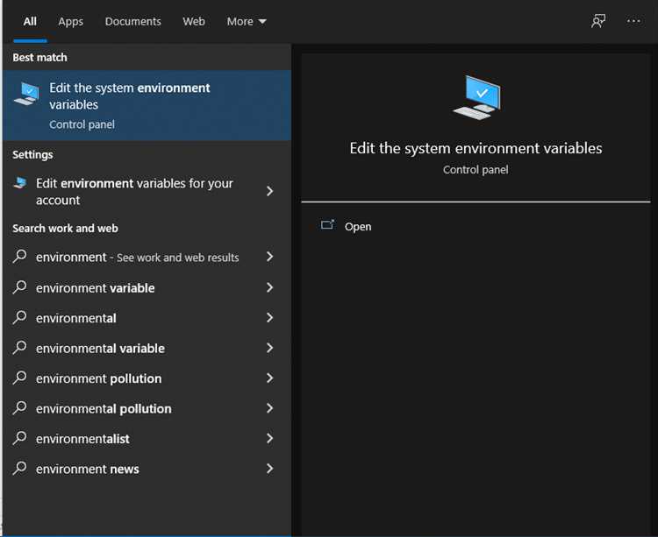
Task: Click the Open action icon in preview pane
Action: [x=328, y=225]
